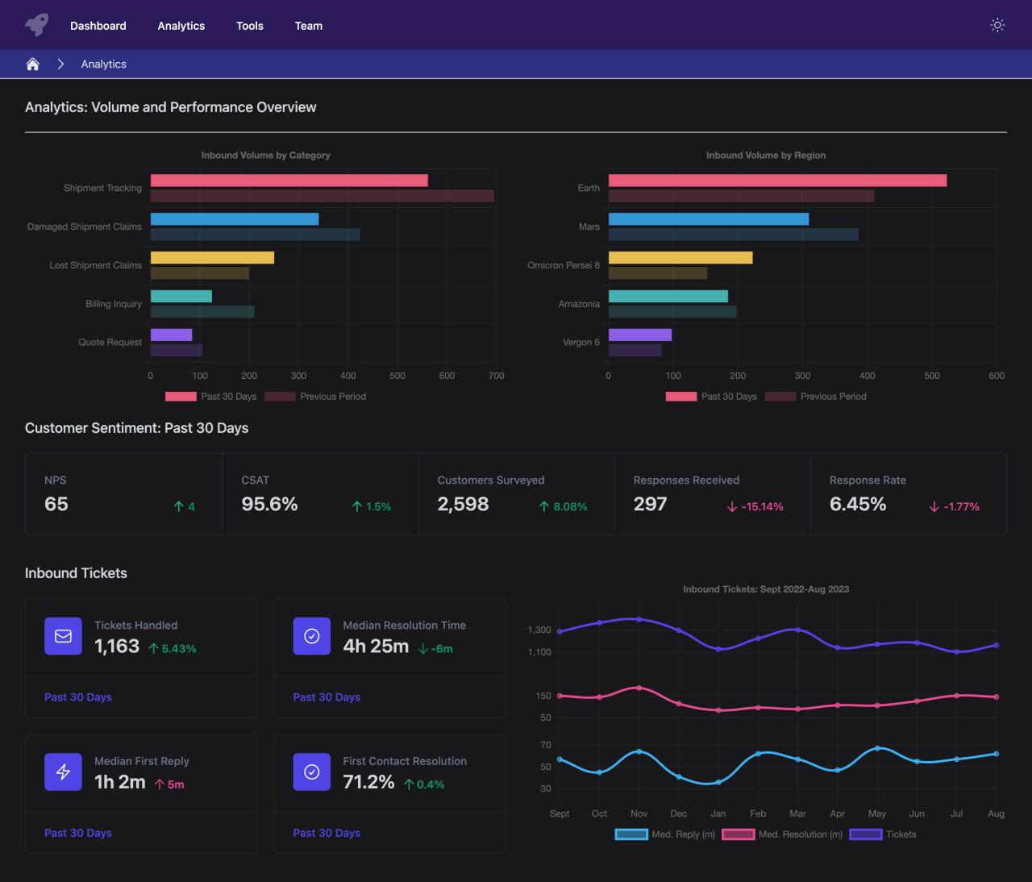The width and height of the screenshot is (1032, 882).
Task: Click the 1h 2m first reply value
Action: 120,782
